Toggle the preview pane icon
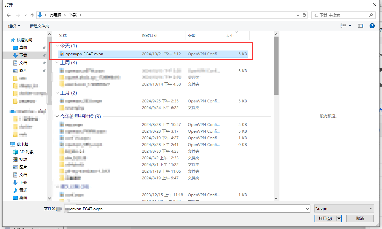The width and height of the screenshot is (382, 229). 360,26
